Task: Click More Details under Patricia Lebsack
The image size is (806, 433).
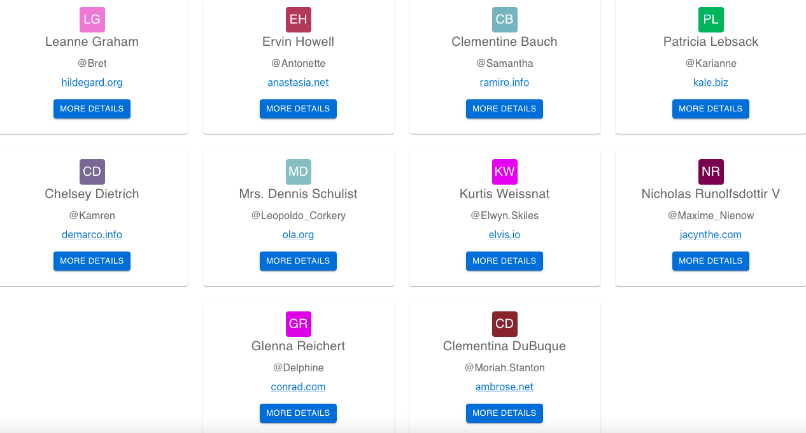Action: pyautogui.click(x=711, y=109)
